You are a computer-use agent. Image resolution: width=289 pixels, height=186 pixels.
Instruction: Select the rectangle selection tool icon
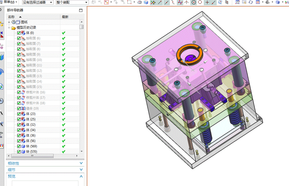tap(129, 2)
